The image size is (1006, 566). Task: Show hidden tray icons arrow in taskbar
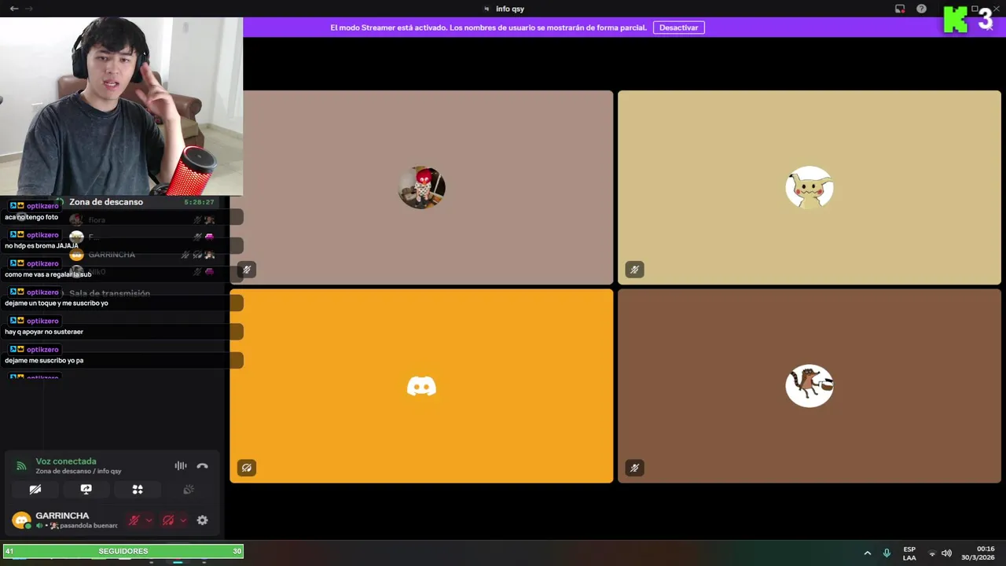coord(868,553)
